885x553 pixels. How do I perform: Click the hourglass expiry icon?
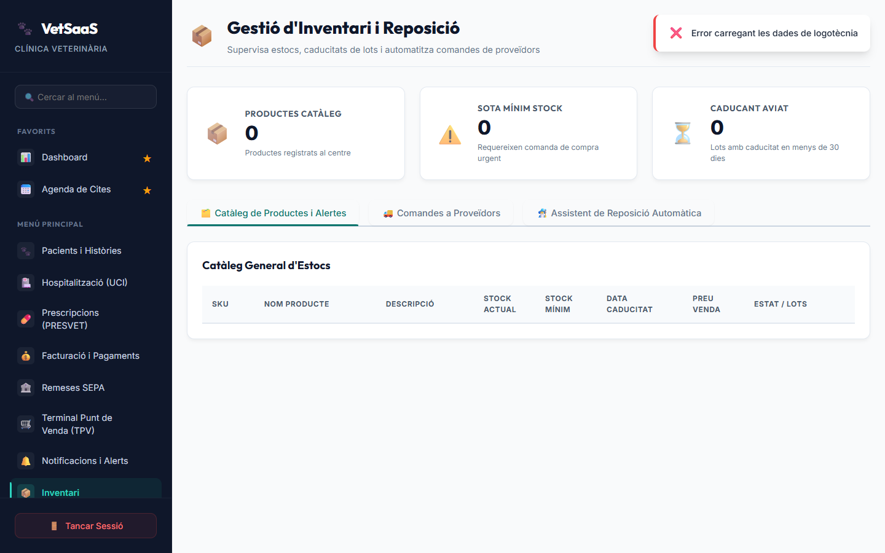(x=683, y=133)
